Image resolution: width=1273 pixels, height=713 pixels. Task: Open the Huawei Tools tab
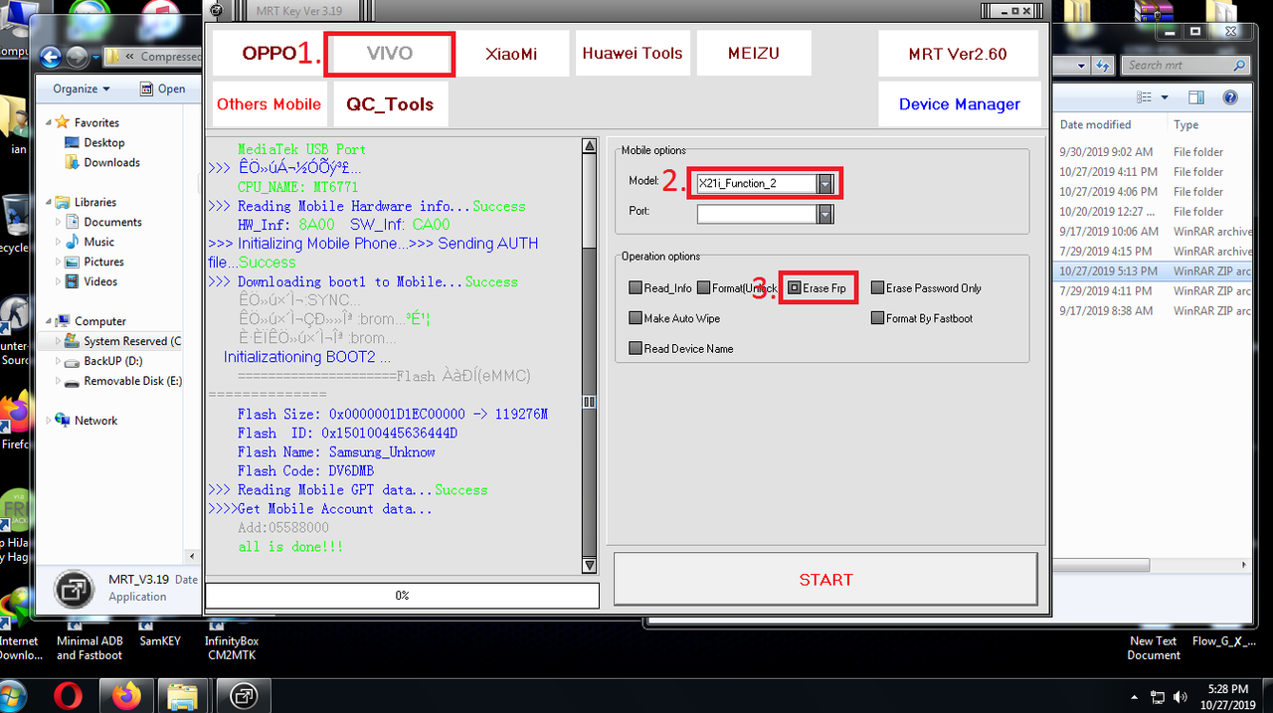(633, 54)
